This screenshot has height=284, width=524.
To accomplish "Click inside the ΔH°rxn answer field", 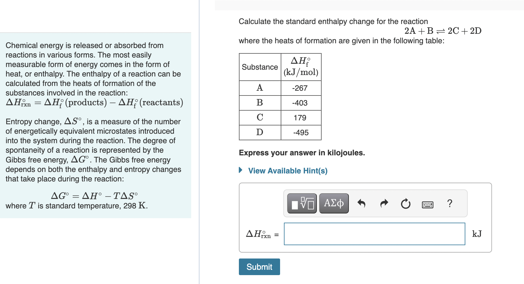I will click(x=374, y=234).
